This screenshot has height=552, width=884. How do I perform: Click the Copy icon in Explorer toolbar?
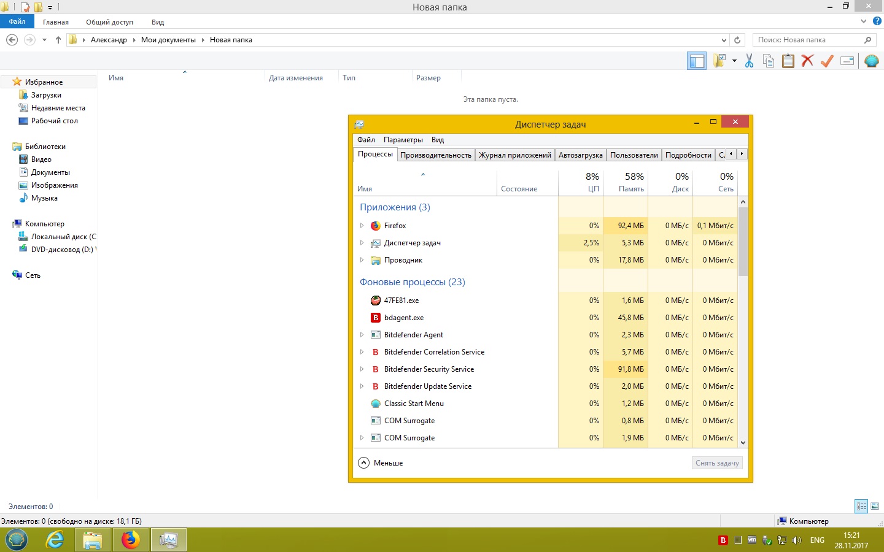point(769,61)
